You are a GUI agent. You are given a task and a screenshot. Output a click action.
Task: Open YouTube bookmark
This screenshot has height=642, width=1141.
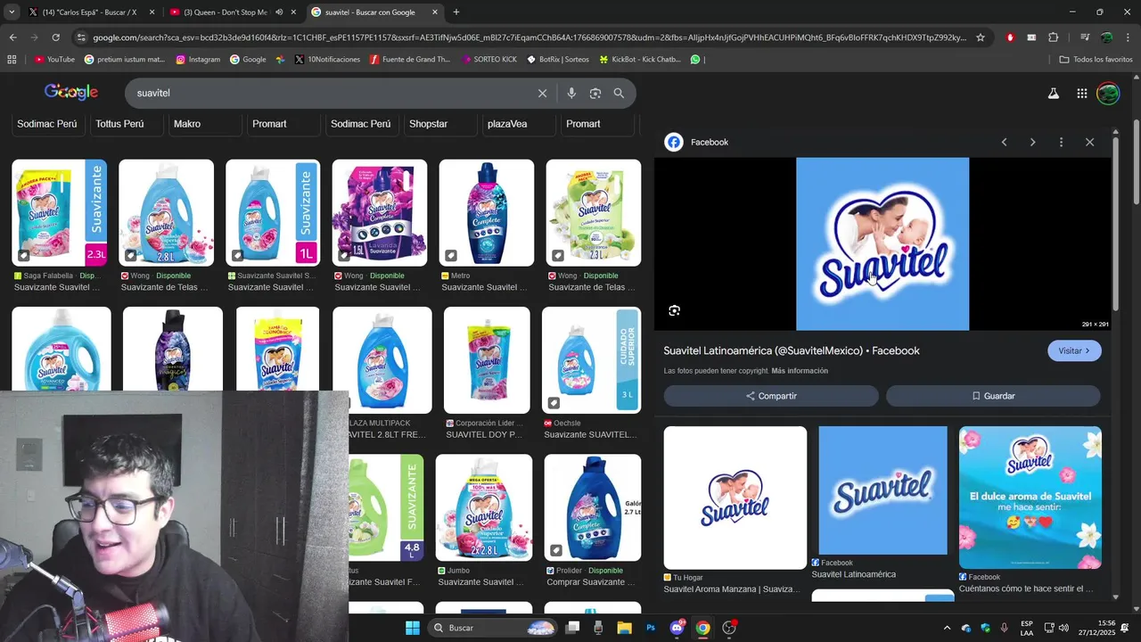coord(54,60)
